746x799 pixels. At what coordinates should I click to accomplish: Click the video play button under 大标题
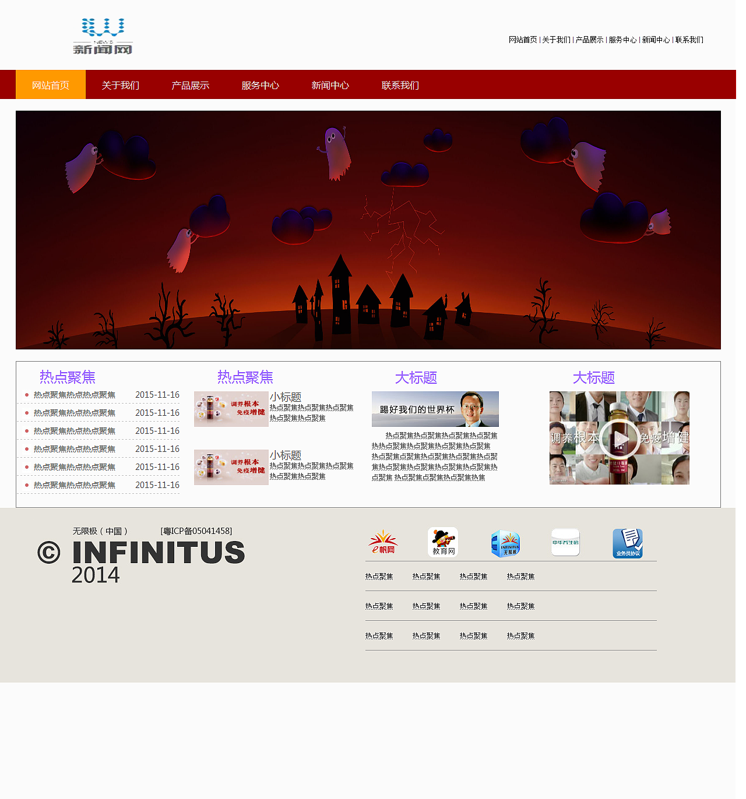[x=619, y=439]
